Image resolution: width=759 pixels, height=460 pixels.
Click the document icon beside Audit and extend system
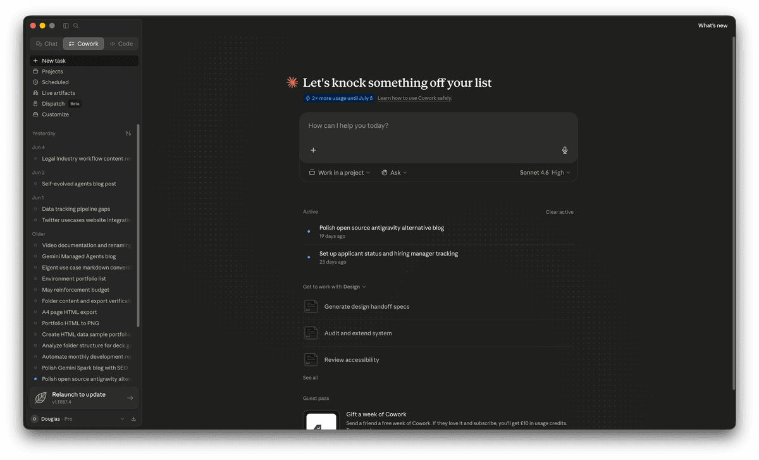click(311, 333)
